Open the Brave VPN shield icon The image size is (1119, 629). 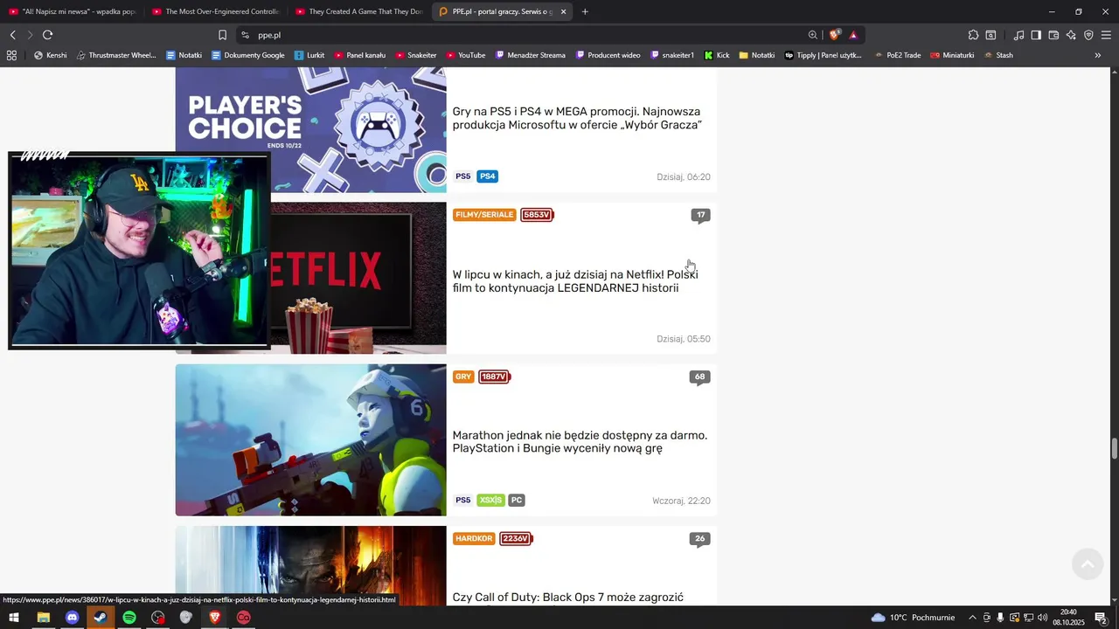click(1088, 35)
